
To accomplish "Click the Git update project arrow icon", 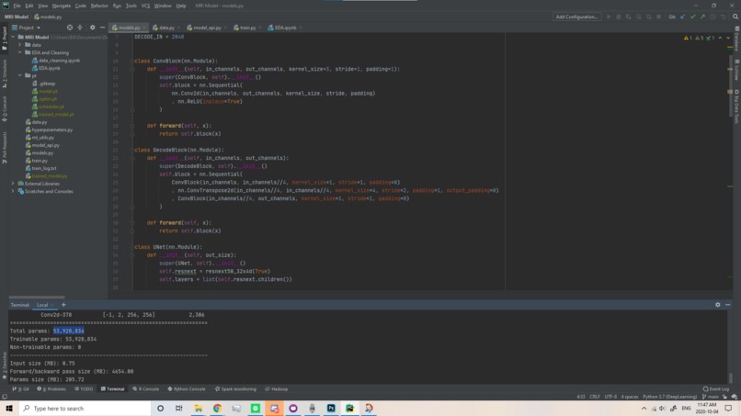I will click(x=683, y=17).
